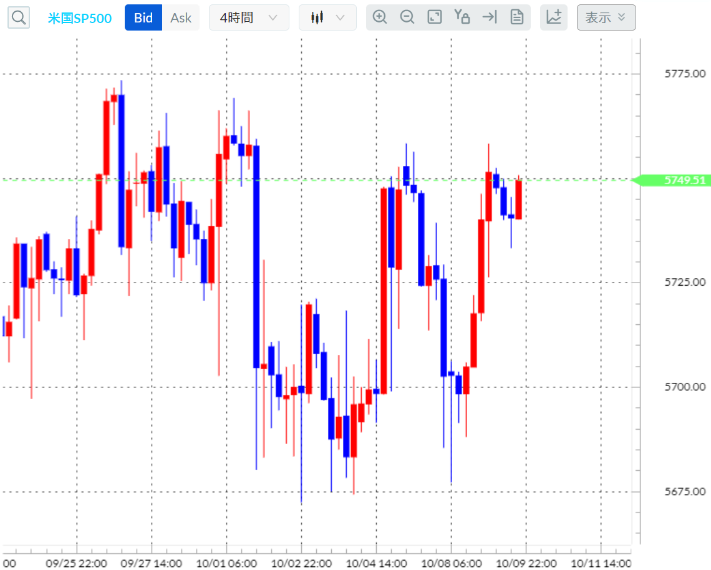The width and height of the screenshot is (711, 570).
Task: Open the candlestick chart type dropdown
Action: (x=327, y=17)
